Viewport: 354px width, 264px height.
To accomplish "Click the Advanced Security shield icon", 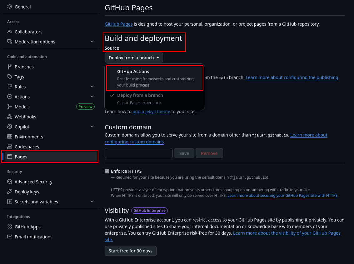I will (x=9, y=182).
